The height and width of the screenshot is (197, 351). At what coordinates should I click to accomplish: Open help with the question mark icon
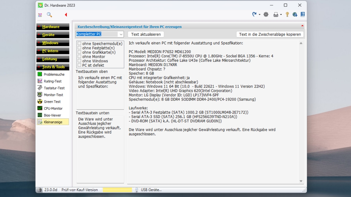point(303,15)
